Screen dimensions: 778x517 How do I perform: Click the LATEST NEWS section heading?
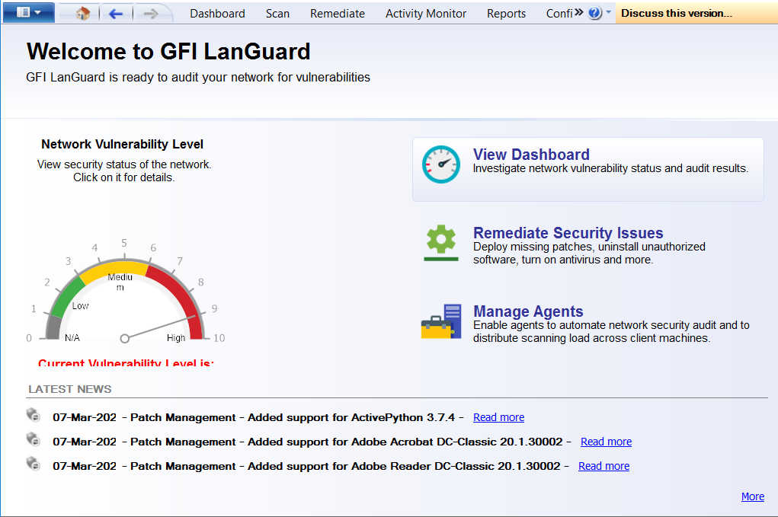70,389
